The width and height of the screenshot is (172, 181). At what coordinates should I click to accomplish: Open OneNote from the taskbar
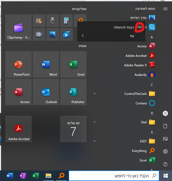click(23, 176)
